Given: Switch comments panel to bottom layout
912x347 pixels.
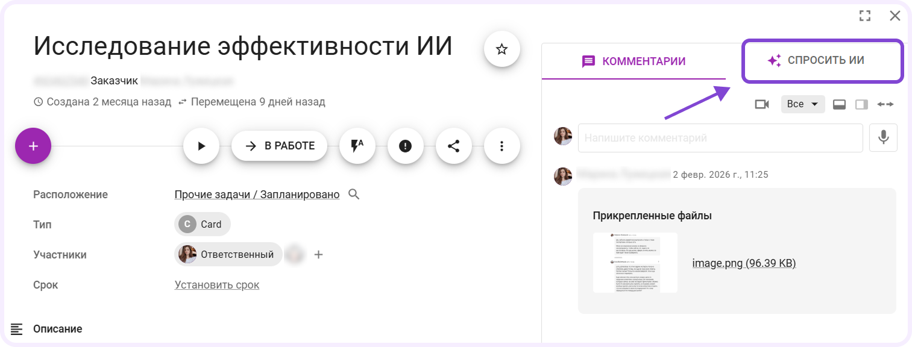Looking at the screenshot, I should point(838,104).
